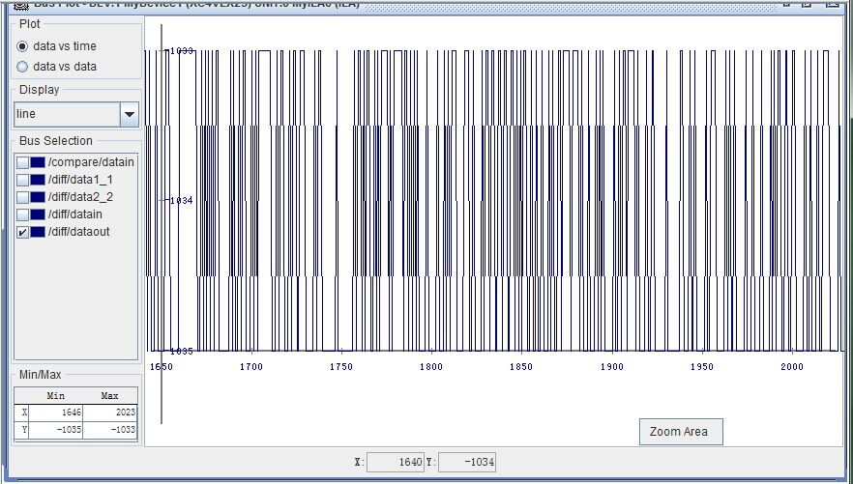Click the 1800 x-axis tick label
Image resolution: width=853 pixels, height=484 pixels.
point(431,367)
